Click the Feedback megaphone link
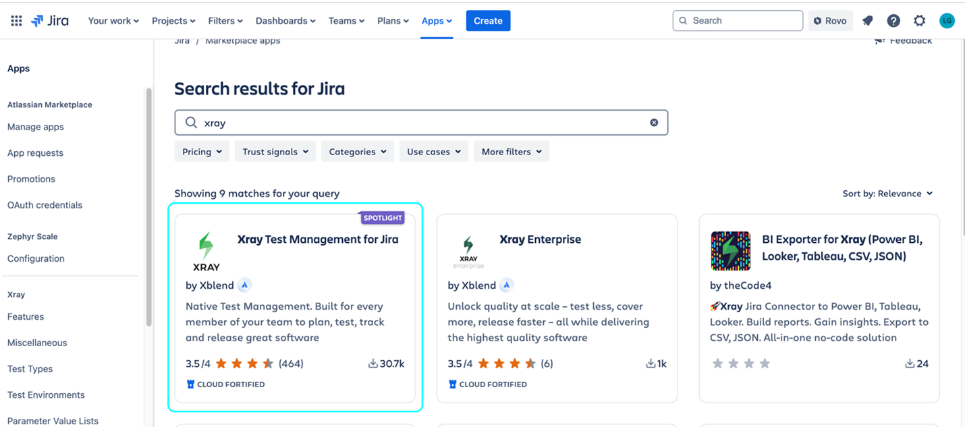This screenshot has width=965, height=427. (903, 41)
